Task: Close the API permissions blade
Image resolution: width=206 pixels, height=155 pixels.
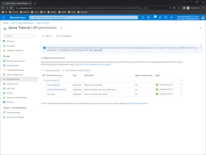Action: (x=201, y=28)
